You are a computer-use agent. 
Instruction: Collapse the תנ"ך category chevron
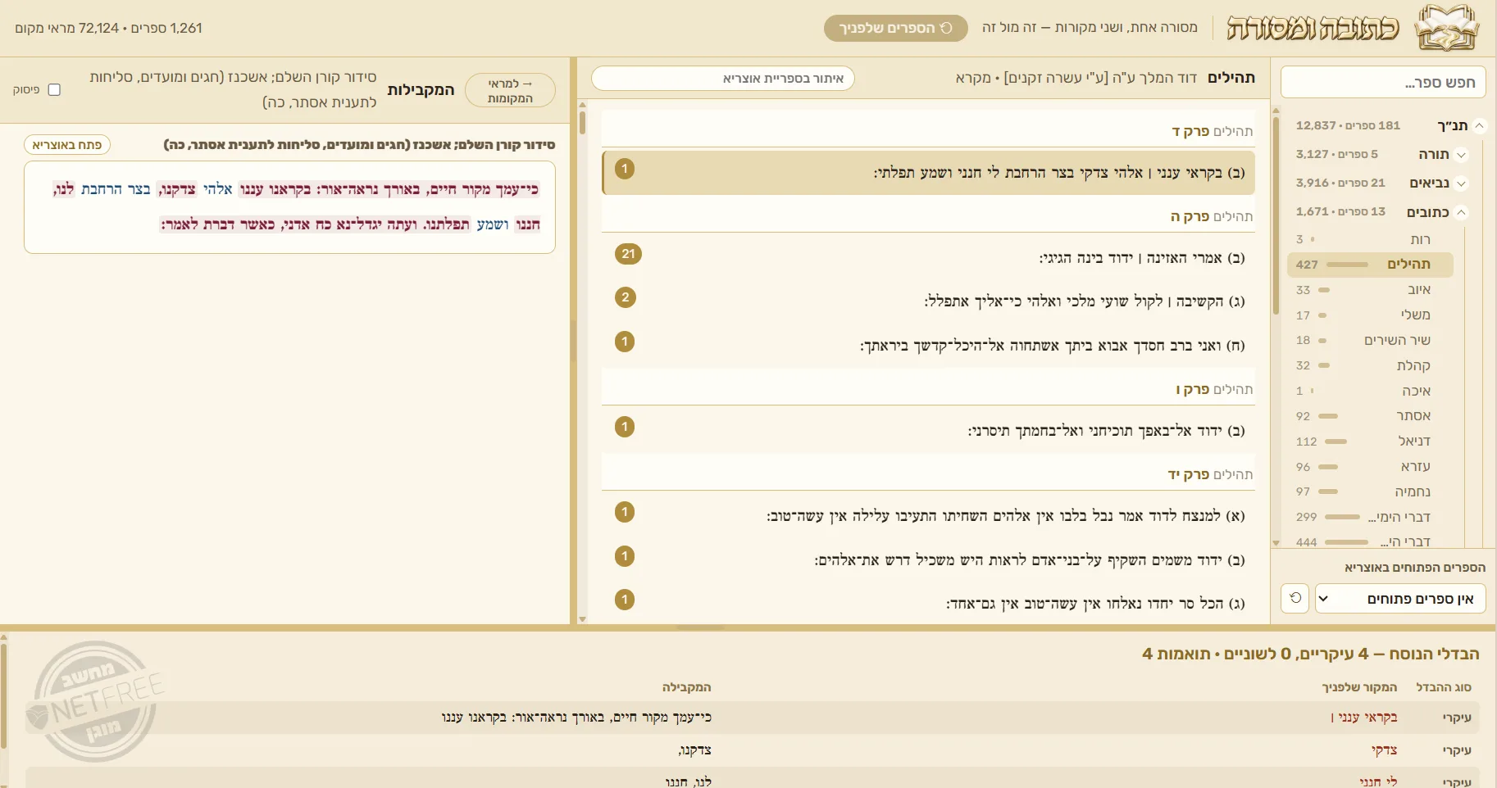click(1480, 125)
